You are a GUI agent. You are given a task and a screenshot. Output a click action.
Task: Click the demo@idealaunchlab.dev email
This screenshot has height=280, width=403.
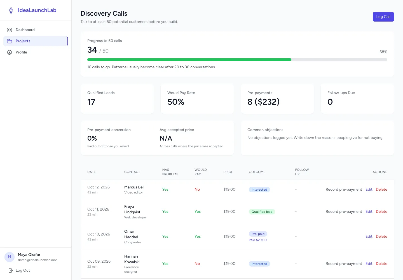37,260
